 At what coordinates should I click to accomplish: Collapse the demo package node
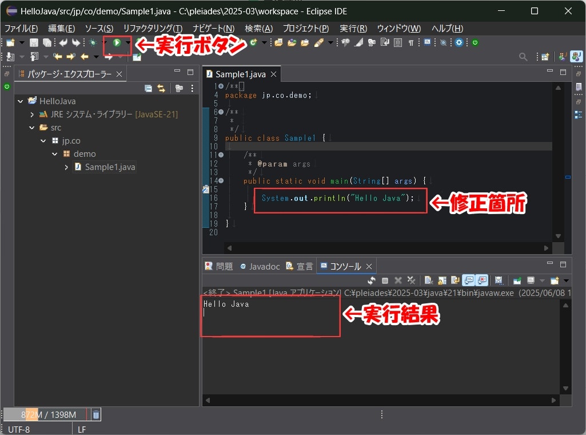coord(54,154)
